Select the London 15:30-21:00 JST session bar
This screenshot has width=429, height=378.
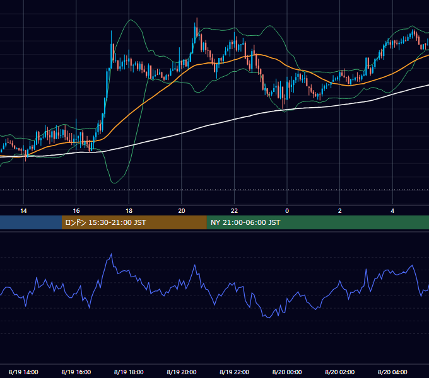134,222
